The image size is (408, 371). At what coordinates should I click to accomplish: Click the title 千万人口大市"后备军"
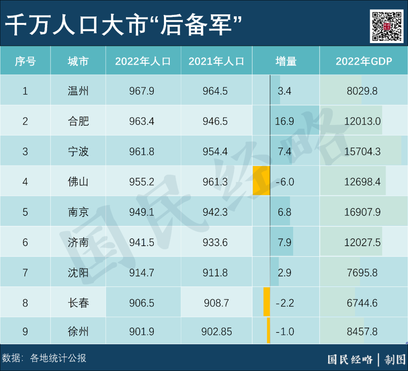point(123,25)
